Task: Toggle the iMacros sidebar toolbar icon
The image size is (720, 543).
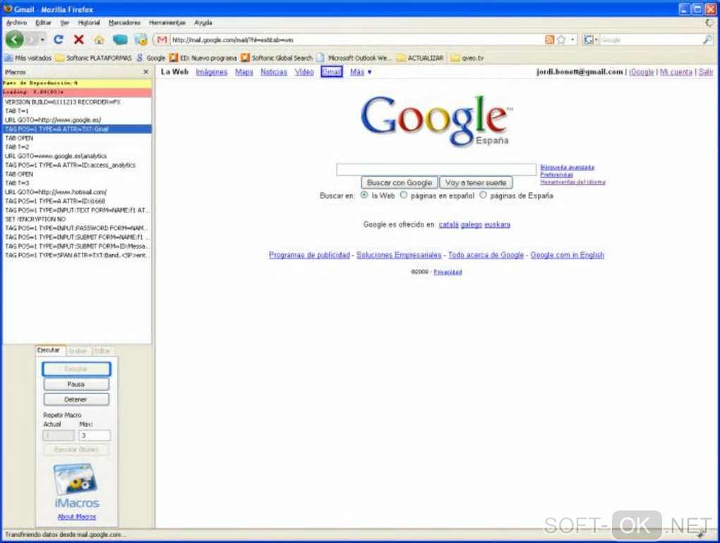Action: tap(140, 40)
